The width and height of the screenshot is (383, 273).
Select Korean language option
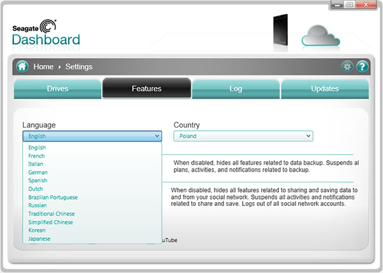93,230
